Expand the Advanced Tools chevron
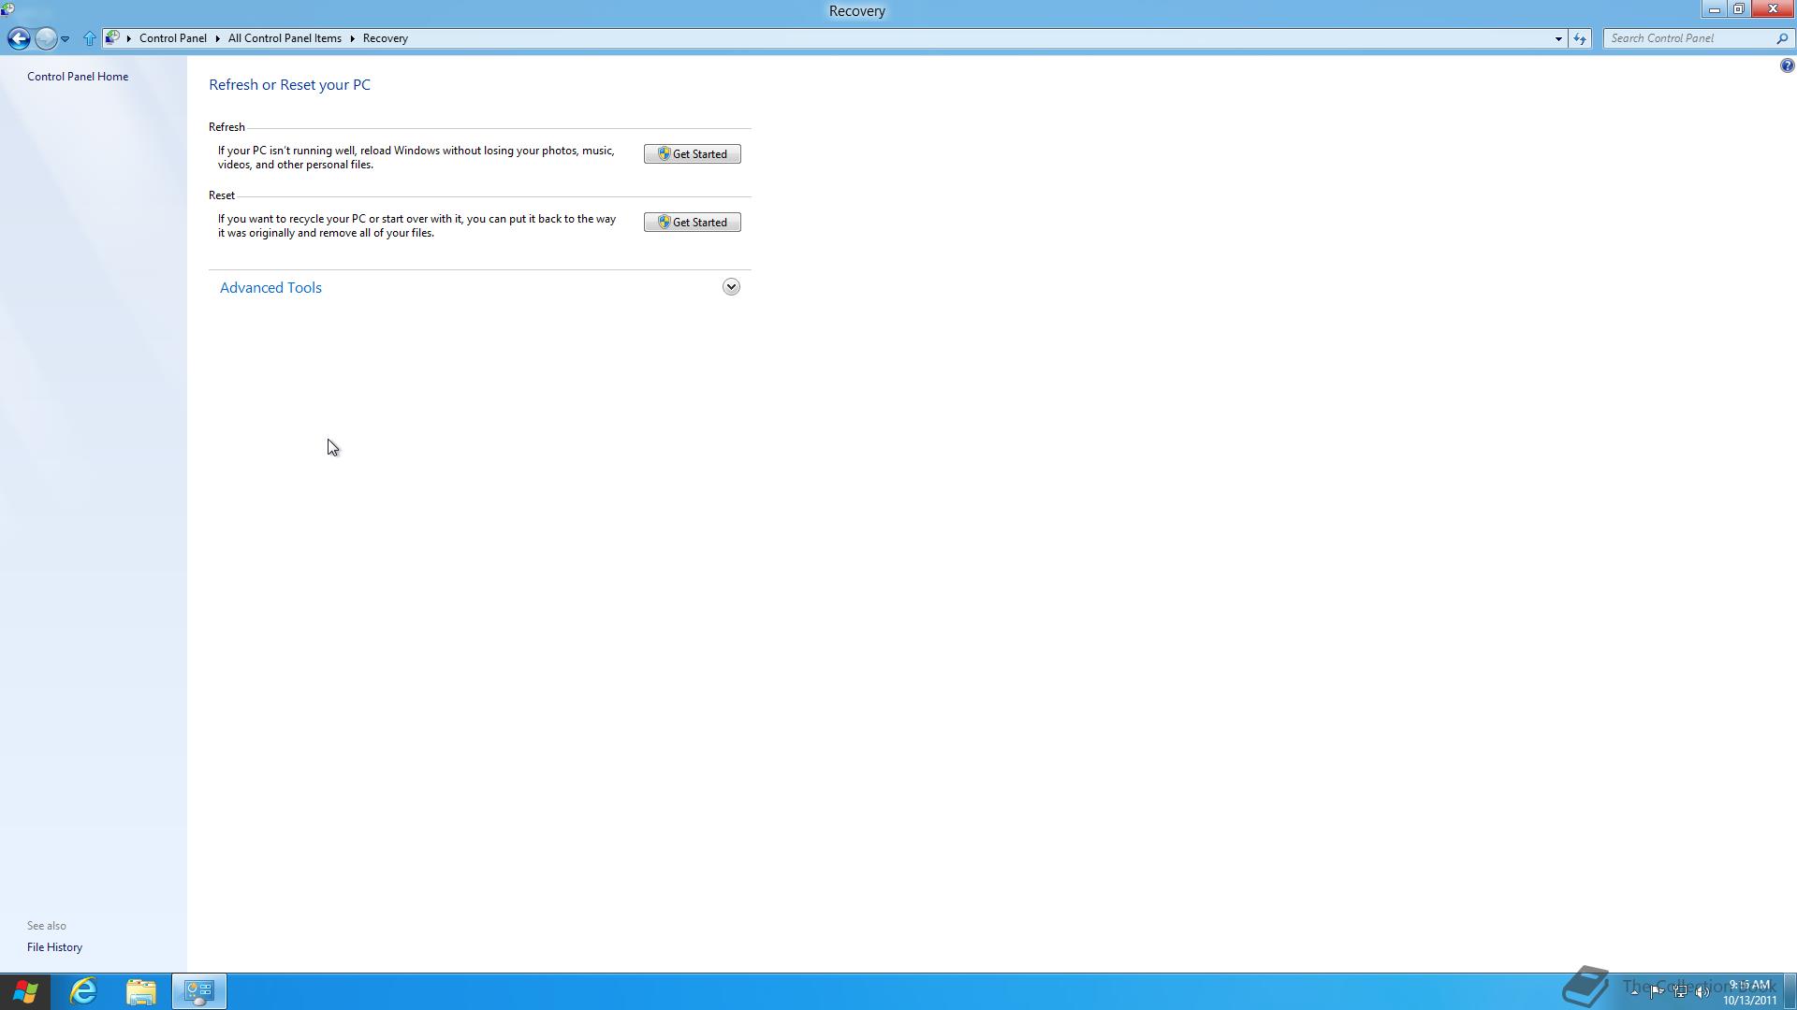 [731, 287]
